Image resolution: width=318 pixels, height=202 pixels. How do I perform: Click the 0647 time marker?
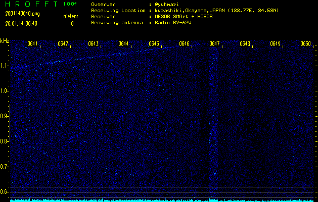coord(214,44)
